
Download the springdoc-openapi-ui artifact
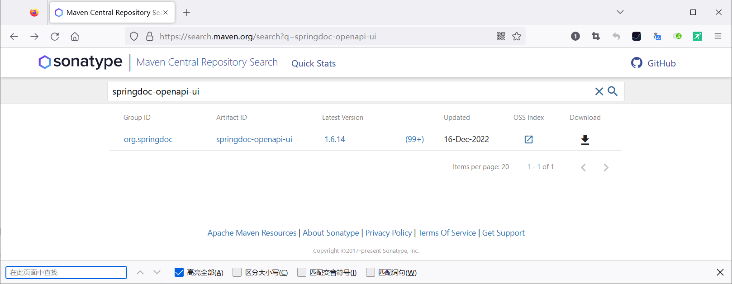coord(585,140)
